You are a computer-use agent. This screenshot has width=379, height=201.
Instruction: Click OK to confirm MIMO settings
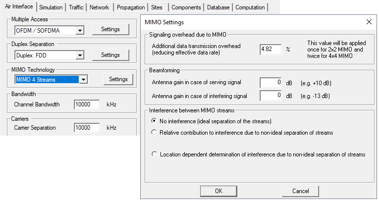218,191
